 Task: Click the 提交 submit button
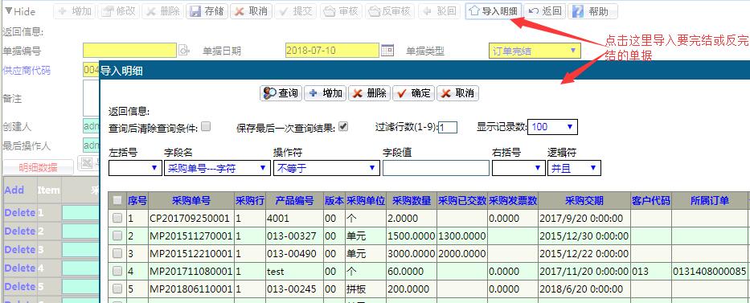tap(295, 11)
